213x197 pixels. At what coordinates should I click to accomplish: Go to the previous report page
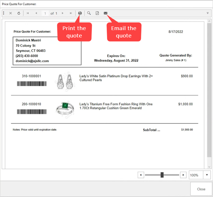(36, 13)
